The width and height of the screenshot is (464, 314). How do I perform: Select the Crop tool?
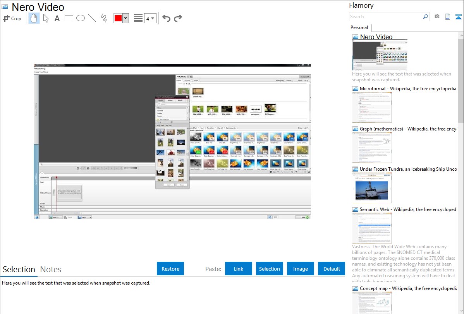12,18
